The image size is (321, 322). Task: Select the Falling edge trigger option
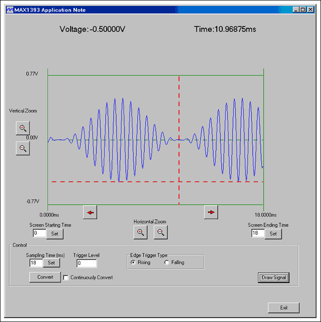167,262
